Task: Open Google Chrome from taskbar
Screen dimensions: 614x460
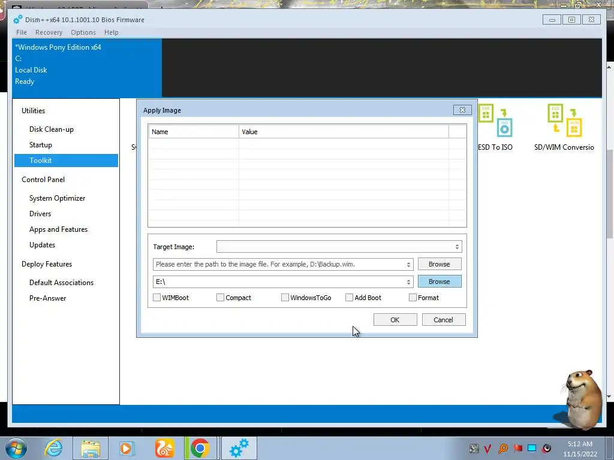Action: point(200,448)
